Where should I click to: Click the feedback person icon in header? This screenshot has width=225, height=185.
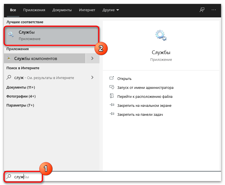[x=202, y=10]
